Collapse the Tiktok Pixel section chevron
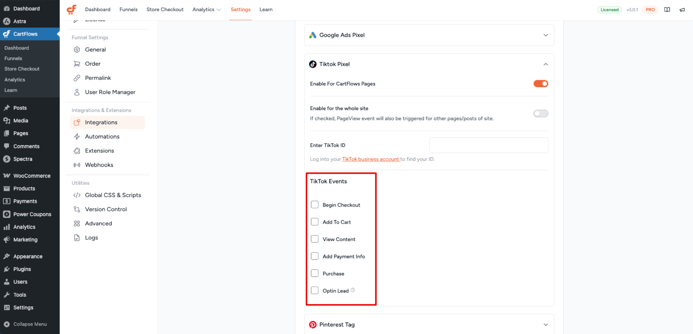 pyautogui.click(x=546, y=64)
